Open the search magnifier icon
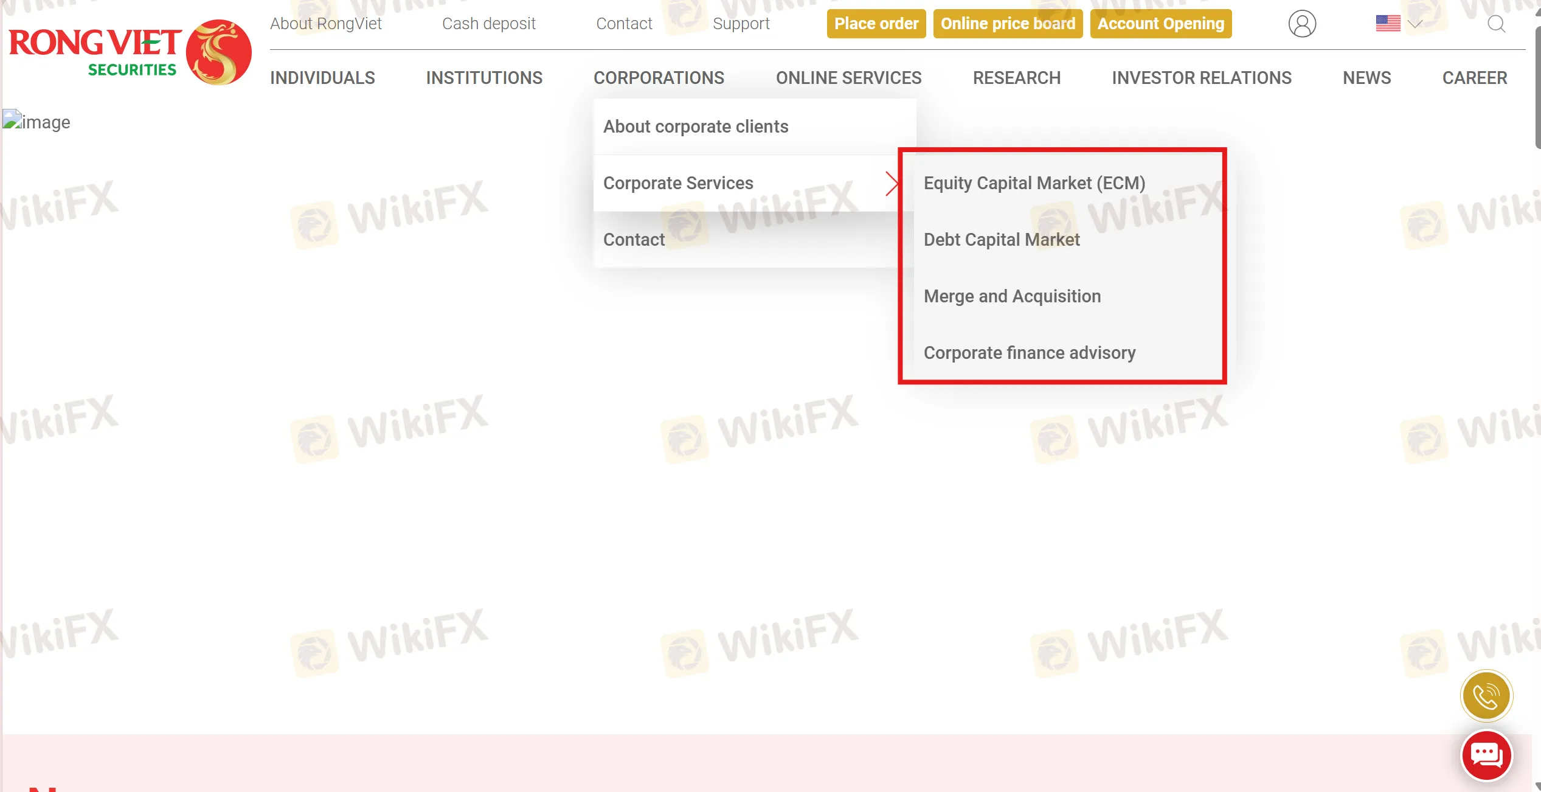This screenshot has width=1541, height=792. point(1495,24)
